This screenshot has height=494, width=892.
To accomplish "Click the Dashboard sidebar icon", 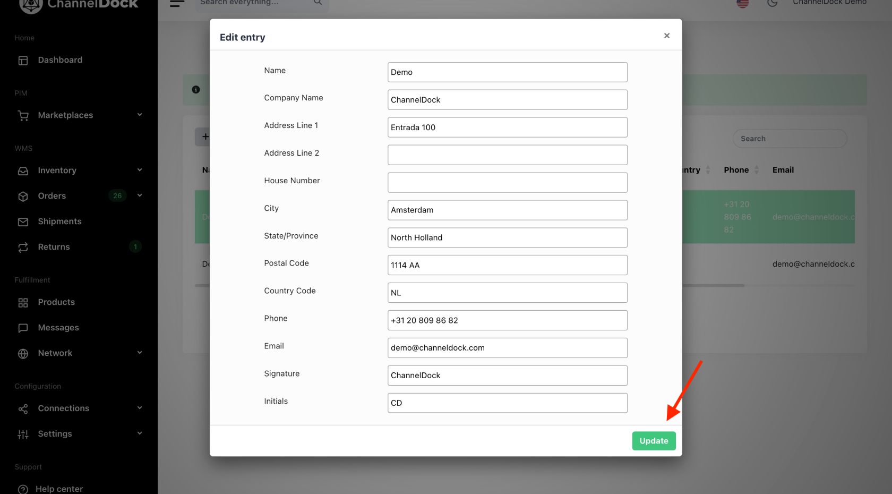I will 23,61.
